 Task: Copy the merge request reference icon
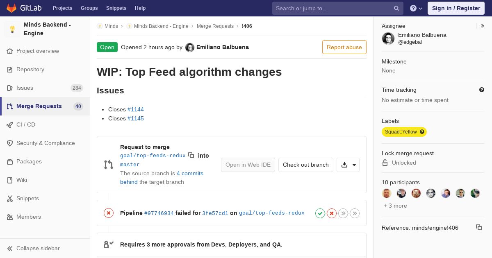coord(478,227)
